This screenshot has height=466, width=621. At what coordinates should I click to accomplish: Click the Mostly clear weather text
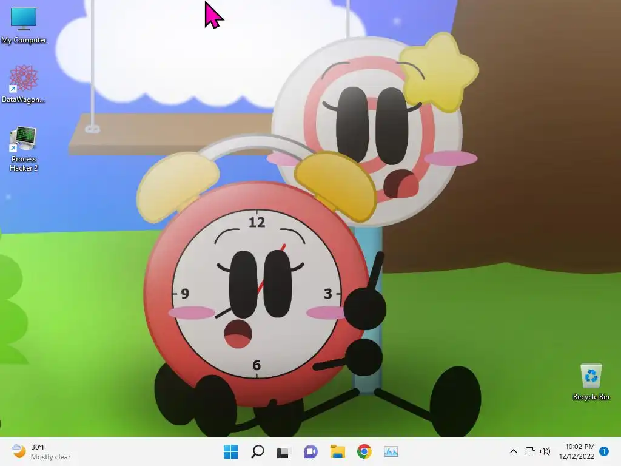point(51,457)
